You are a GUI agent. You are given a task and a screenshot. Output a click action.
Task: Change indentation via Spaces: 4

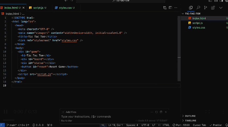coord(132,125)
